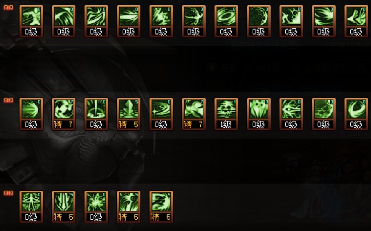Click the eye with tendrils skill icon
The height and width of the screenshot is (231, 371).
click(291, 114)
